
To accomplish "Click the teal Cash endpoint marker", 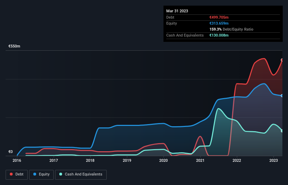I will point(282,131).
